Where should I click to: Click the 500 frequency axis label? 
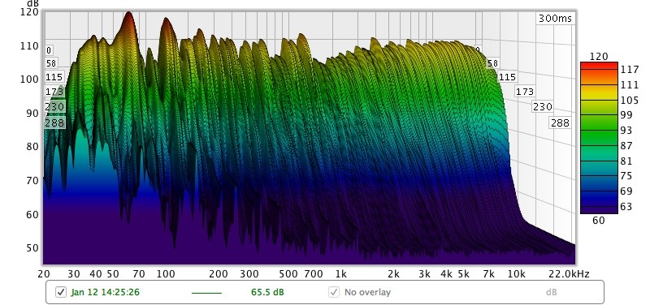tap(288, 274)
